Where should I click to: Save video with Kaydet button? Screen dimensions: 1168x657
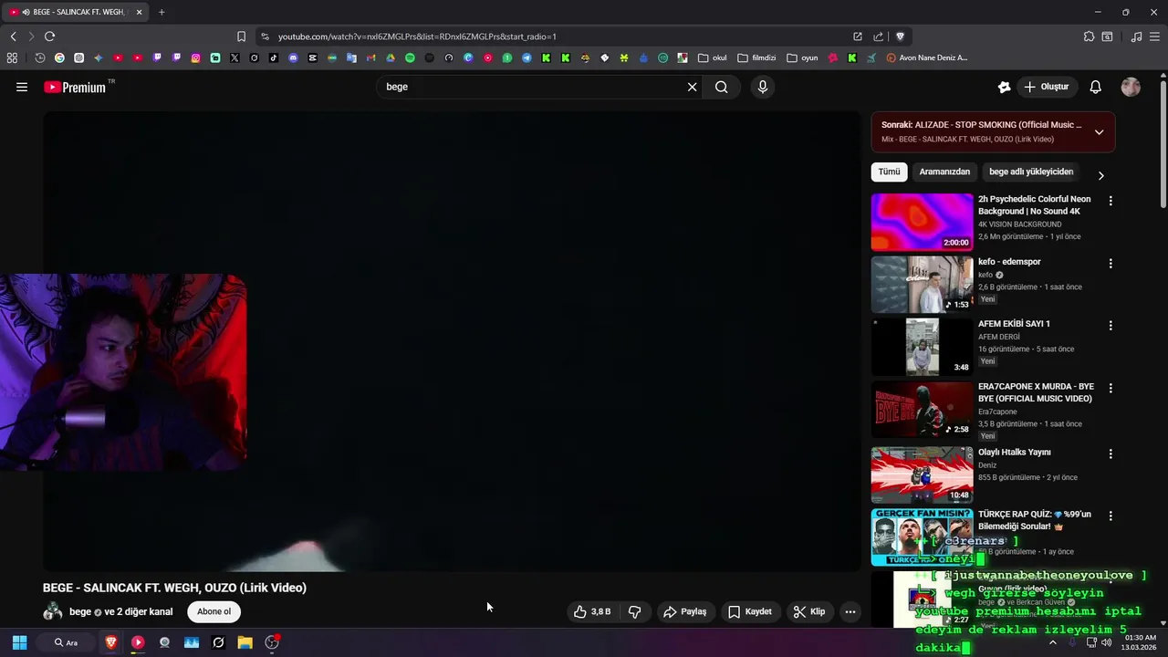[x=749, y=611]
